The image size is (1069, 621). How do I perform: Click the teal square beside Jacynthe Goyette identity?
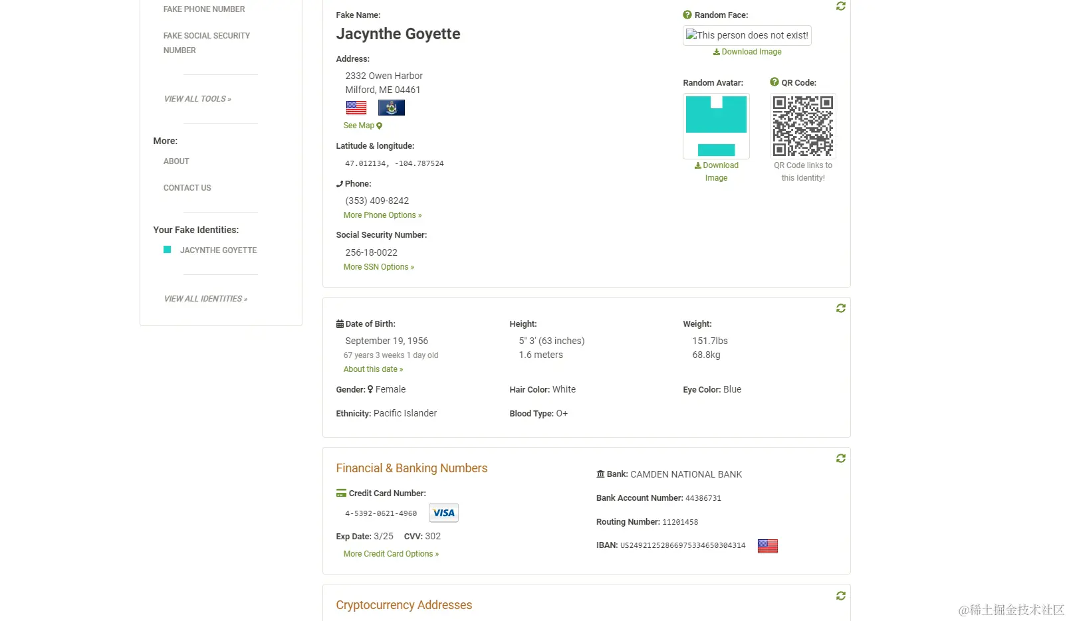pos(168,250)
